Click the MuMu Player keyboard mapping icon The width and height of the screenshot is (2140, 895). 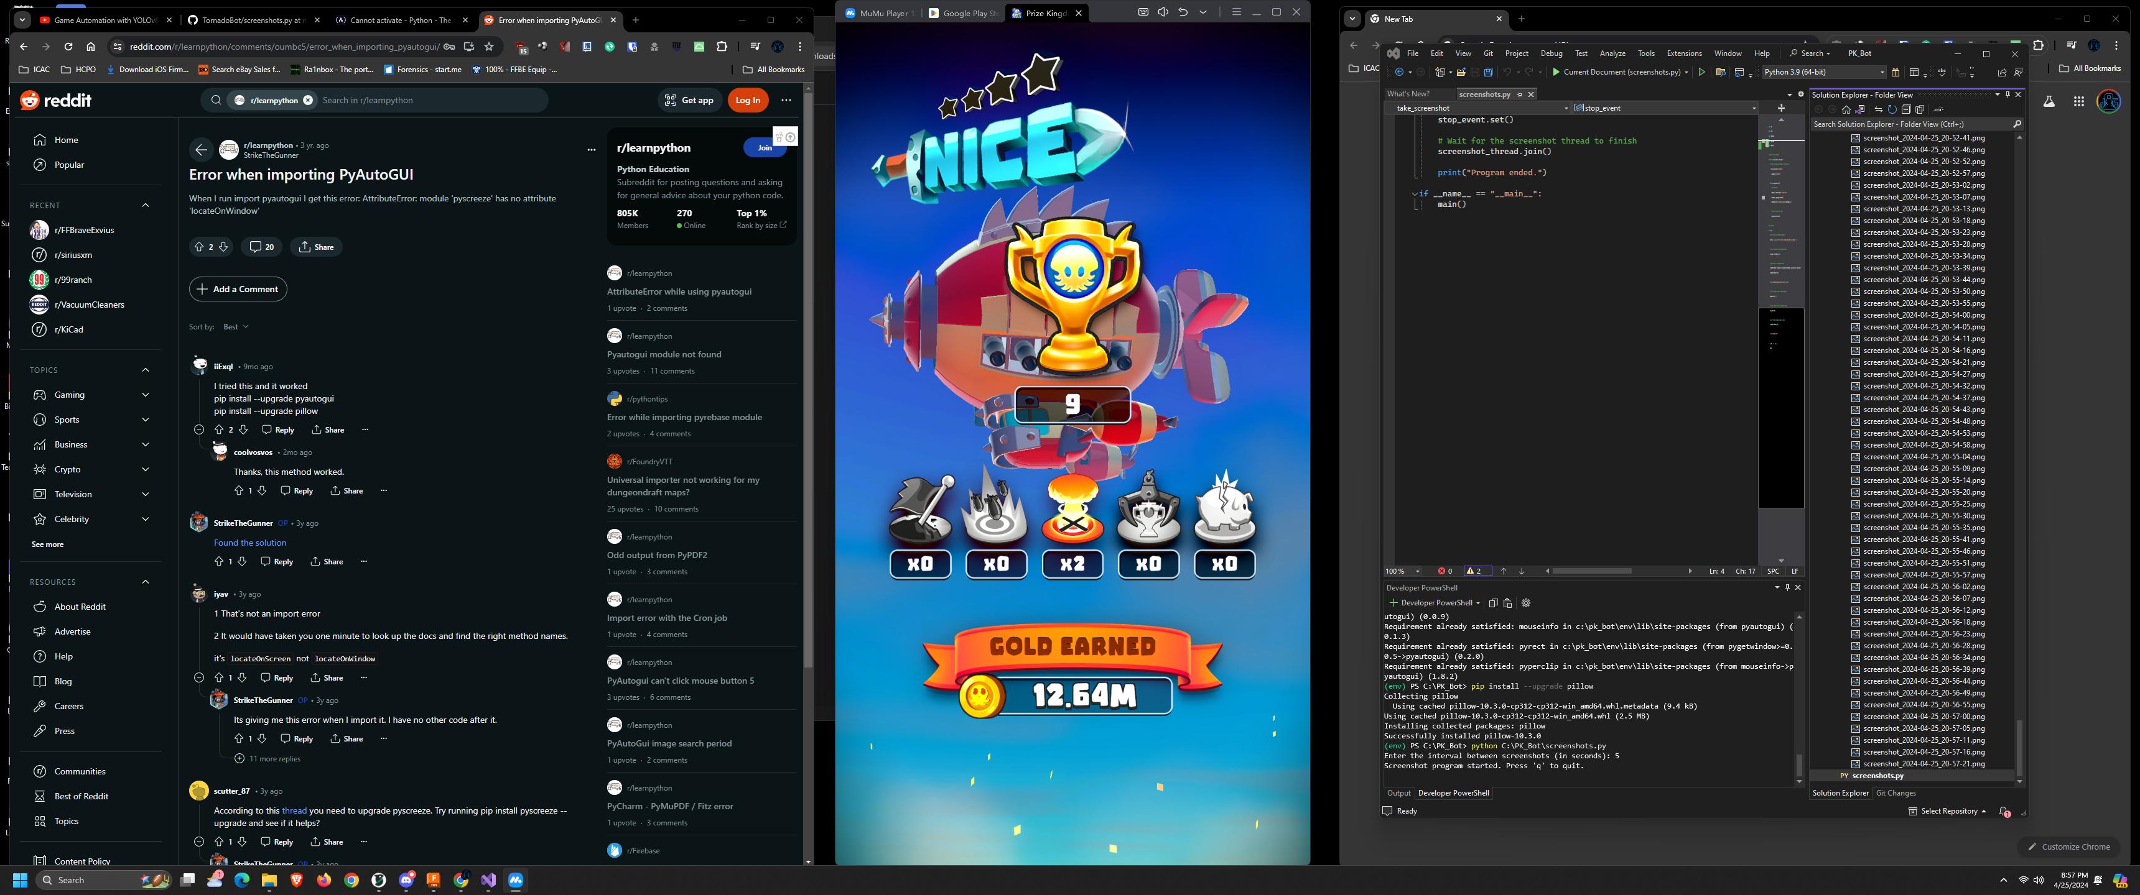1143,12
